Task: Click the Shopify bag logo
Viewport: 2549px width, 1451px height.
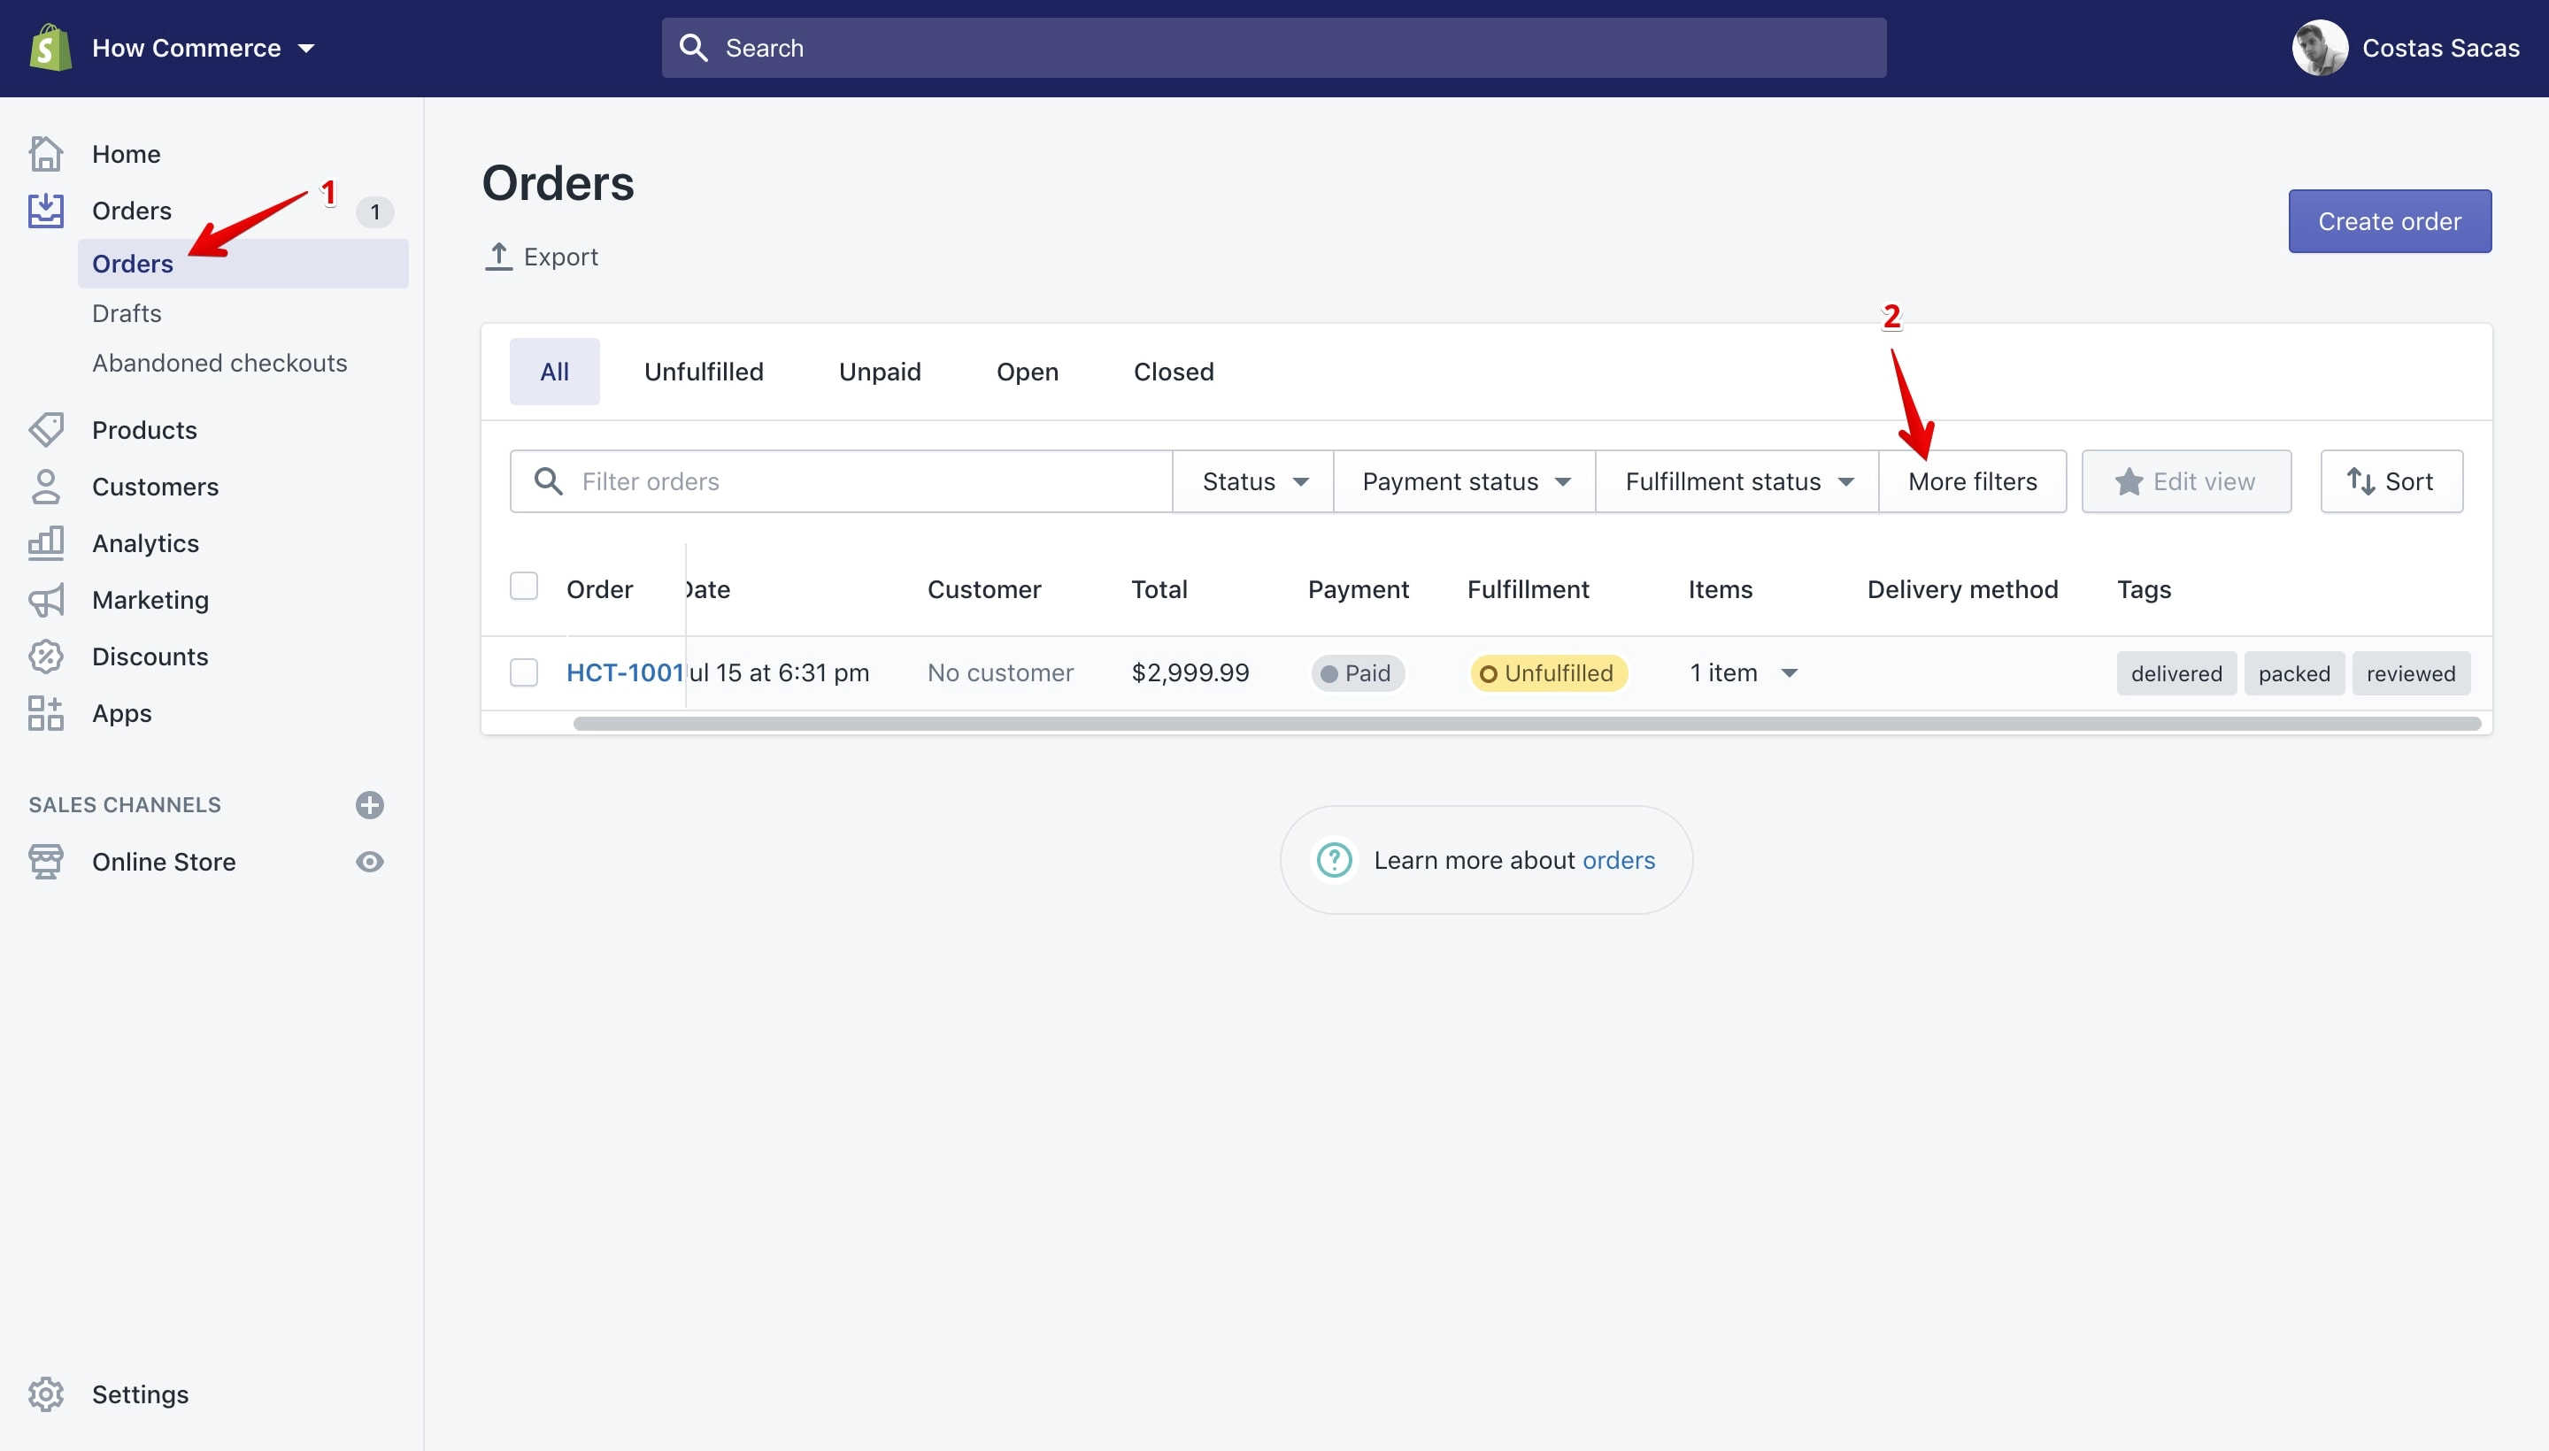Action: click(x=50, y=48)
